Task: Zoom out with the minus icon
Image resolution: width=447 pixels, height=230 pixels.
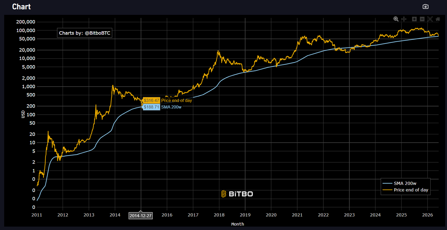Action: [x=422, y=19]
